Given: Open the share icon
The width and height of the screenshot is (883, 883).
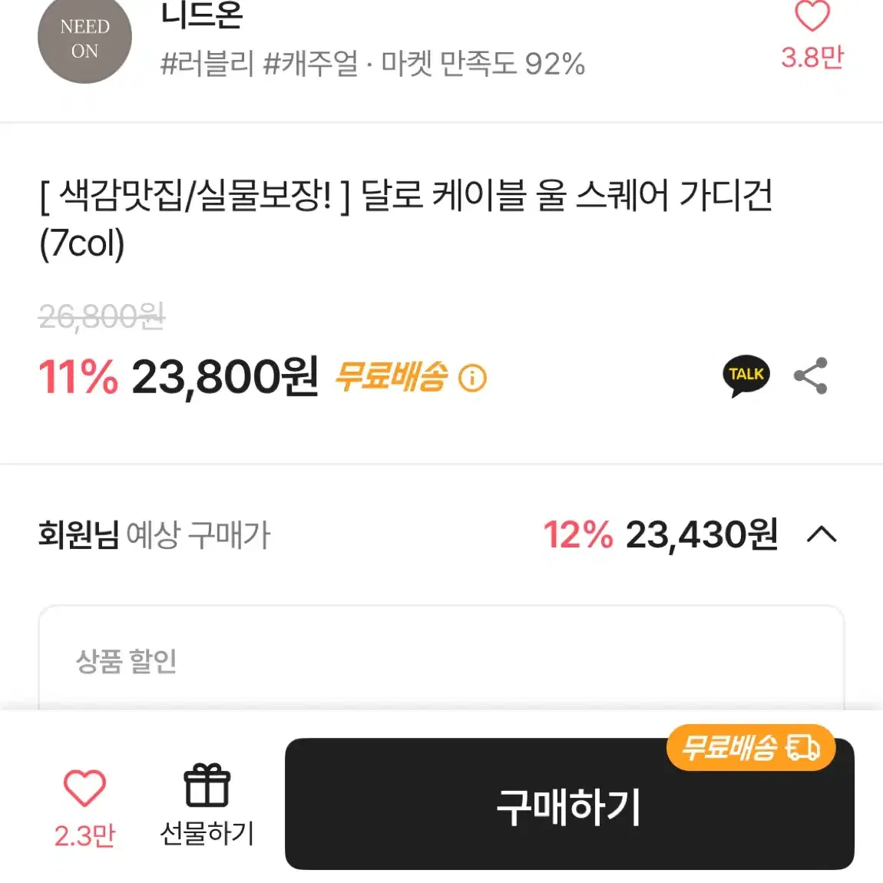Looking at the screenshot, I should click(x=811, y=375).
